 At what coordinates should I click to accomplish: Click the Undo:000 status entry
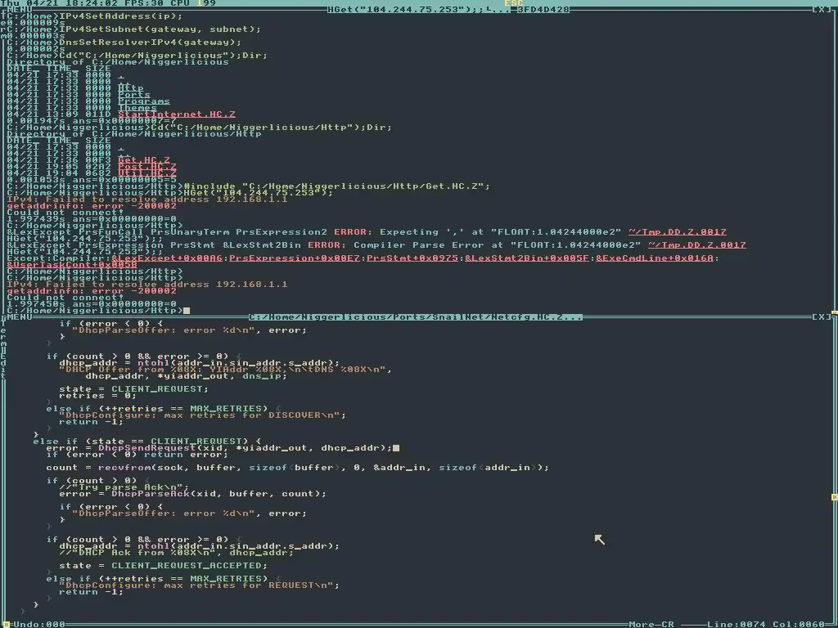click(38, 624)
